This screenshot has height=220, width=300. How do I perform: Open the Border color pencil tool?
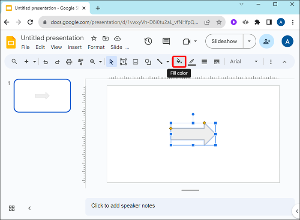(x=192, y=62)
